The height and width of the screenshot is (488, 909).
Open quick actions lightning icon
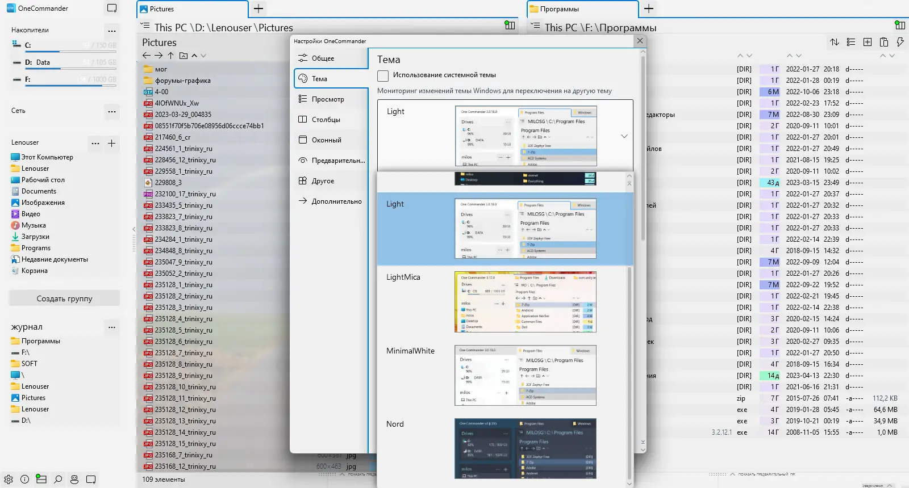click(x=900, y=42)
